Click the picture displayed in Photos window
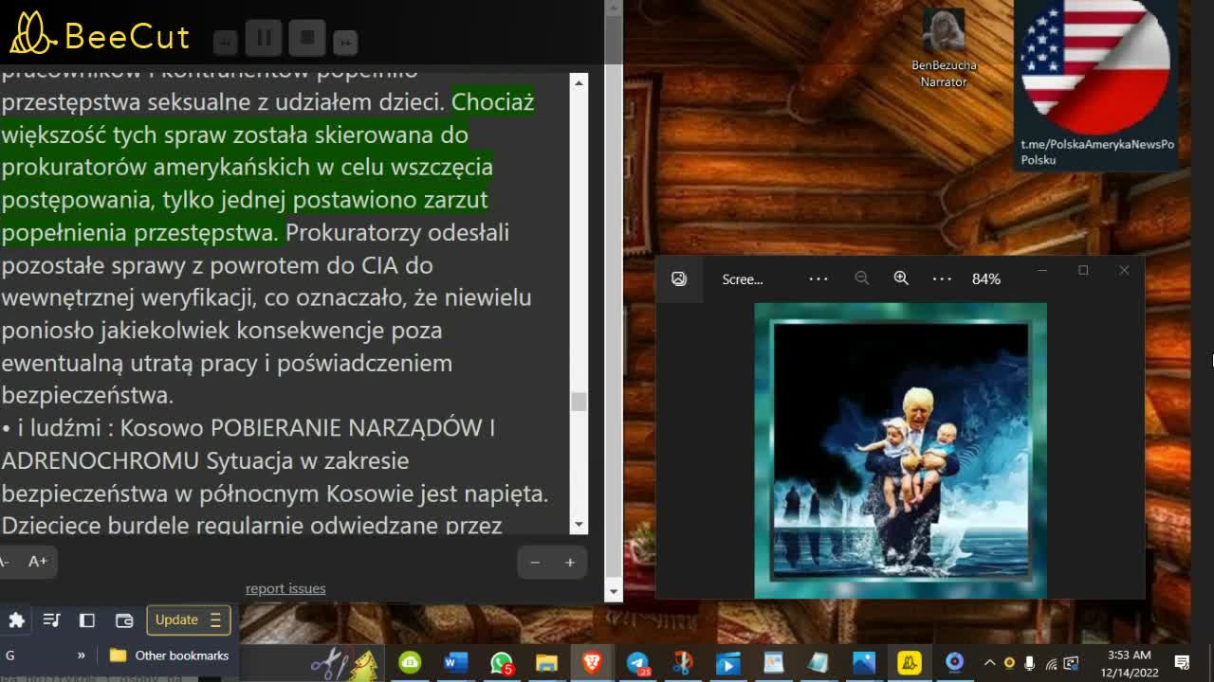This screenshot has width=1214, height=682. [900, 451]
